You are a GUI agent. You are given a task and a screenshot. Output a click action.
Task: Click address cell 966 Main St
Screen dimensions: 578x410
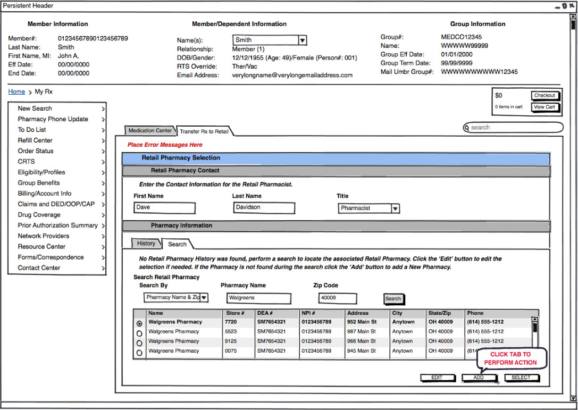(361, 341)
